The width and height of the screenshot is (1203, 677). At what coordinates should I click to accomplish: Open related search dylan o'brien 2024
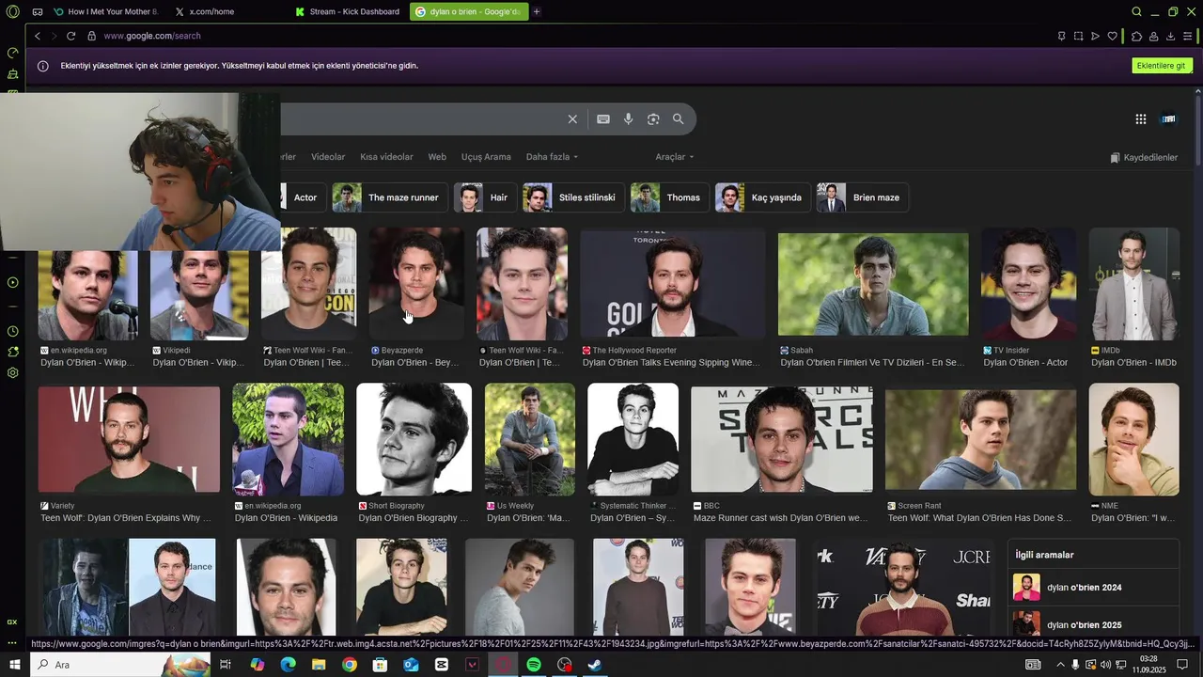pos(1093,588)
